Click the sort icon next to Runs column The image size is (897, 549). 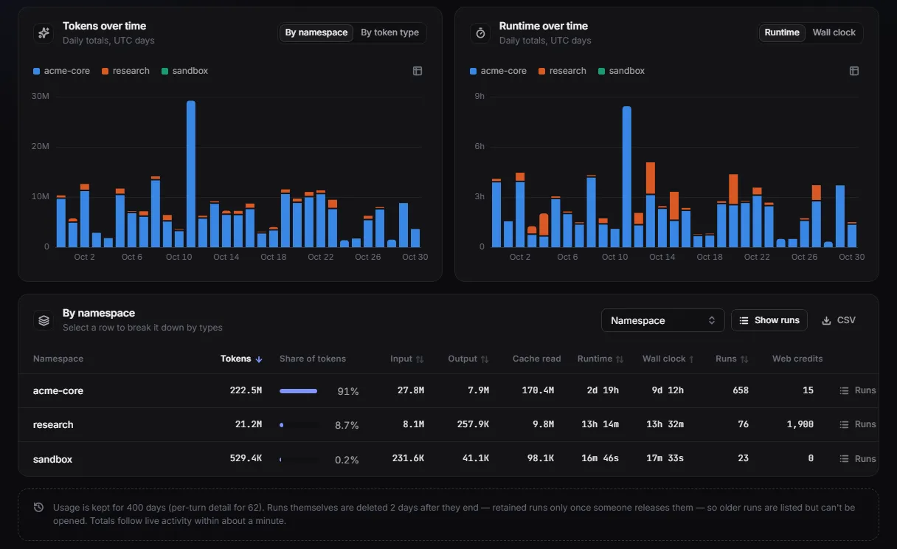(x=744, y=359)
